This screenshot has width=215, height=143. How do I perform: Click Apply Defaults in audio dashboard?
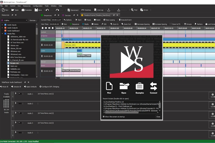click(30, 87)
